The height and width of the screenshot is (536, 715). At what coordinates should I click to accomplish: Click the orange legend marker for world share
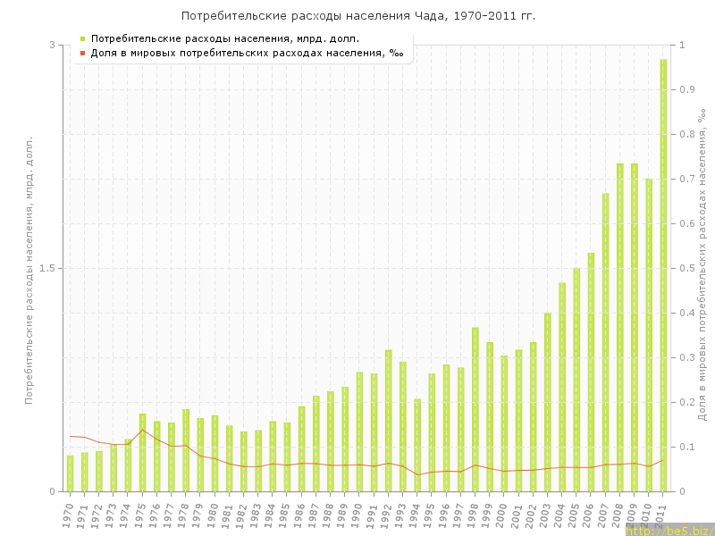click(82, 53)
